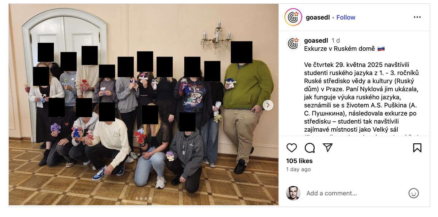Viewport: 438px width, 217px height.
Task: Open the three-dot more options menu
Action: point(417,17)
